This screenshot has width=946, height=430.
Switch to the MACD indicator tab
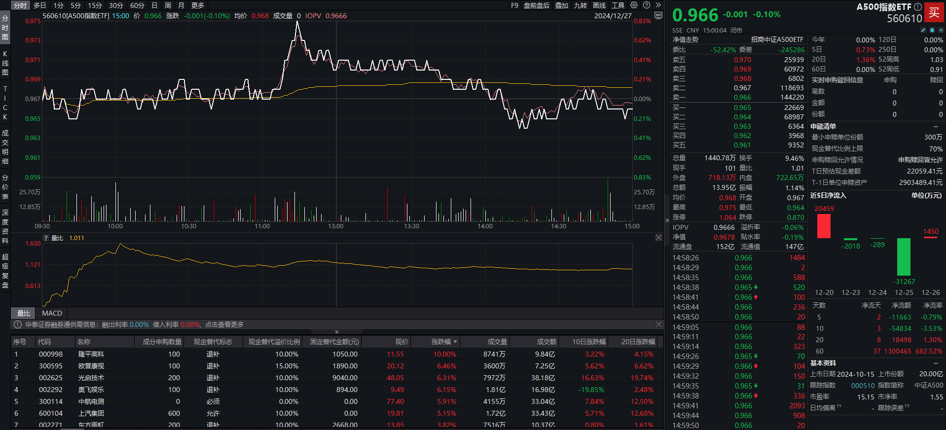tap(52, 313)
